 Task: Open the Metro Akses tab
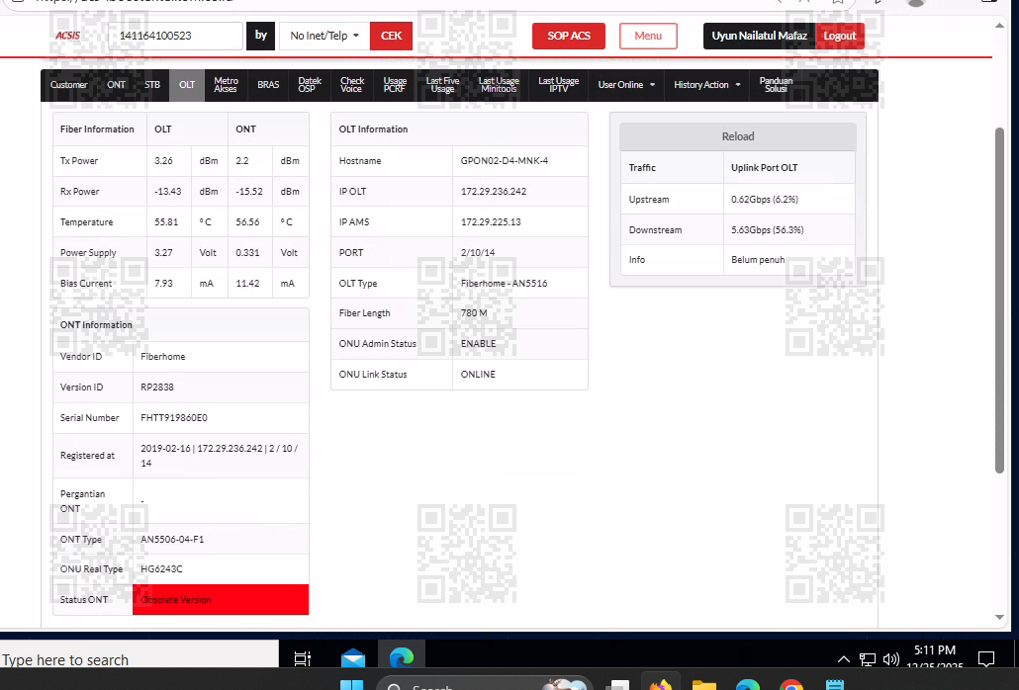click(x=226, y=85)
